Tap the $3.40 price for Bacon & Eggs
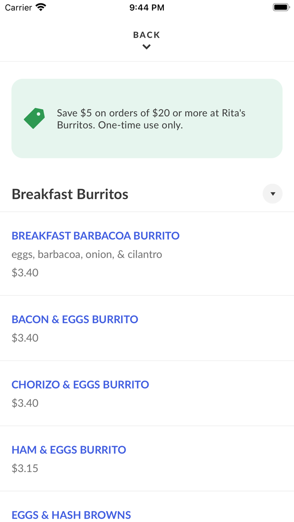The height and width of the screenshot is (522, 294). click(x=24, y=338)
